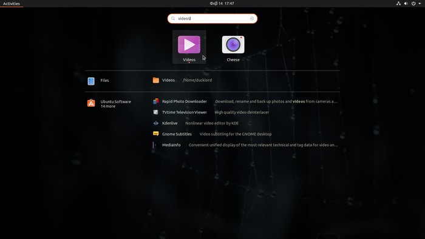Screen dimensions: 425x239
Task: Launch the Videos app icon
Action: pyautogui.click(x=189, y=45)
